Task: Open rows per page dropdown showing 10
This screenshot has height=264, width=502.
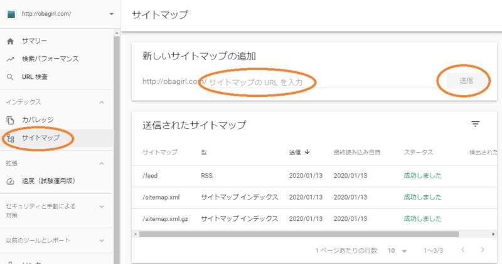Action: pos(397,251)
